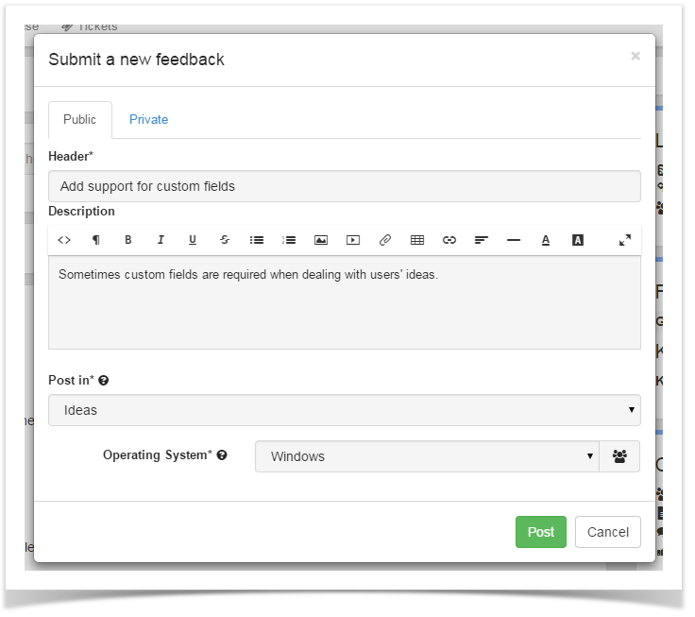Switch to the Private tab
The width and height of the screenshot is (695, 617).
(x=148, y=119)
